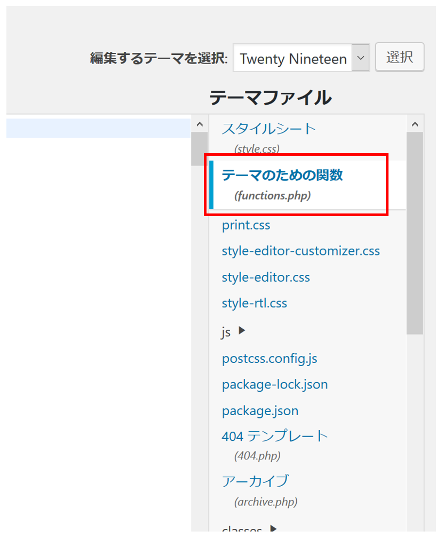Click file list scrollbar up arrow
The image size is (444, 539).
(415, 124)
